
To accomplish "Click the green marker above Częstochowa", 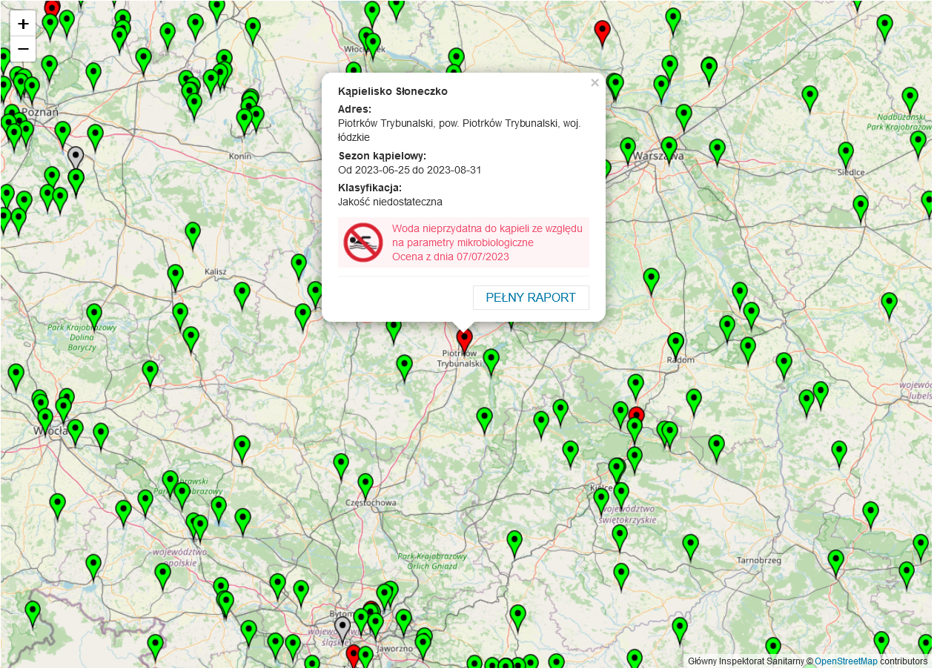I will [365, 484].
